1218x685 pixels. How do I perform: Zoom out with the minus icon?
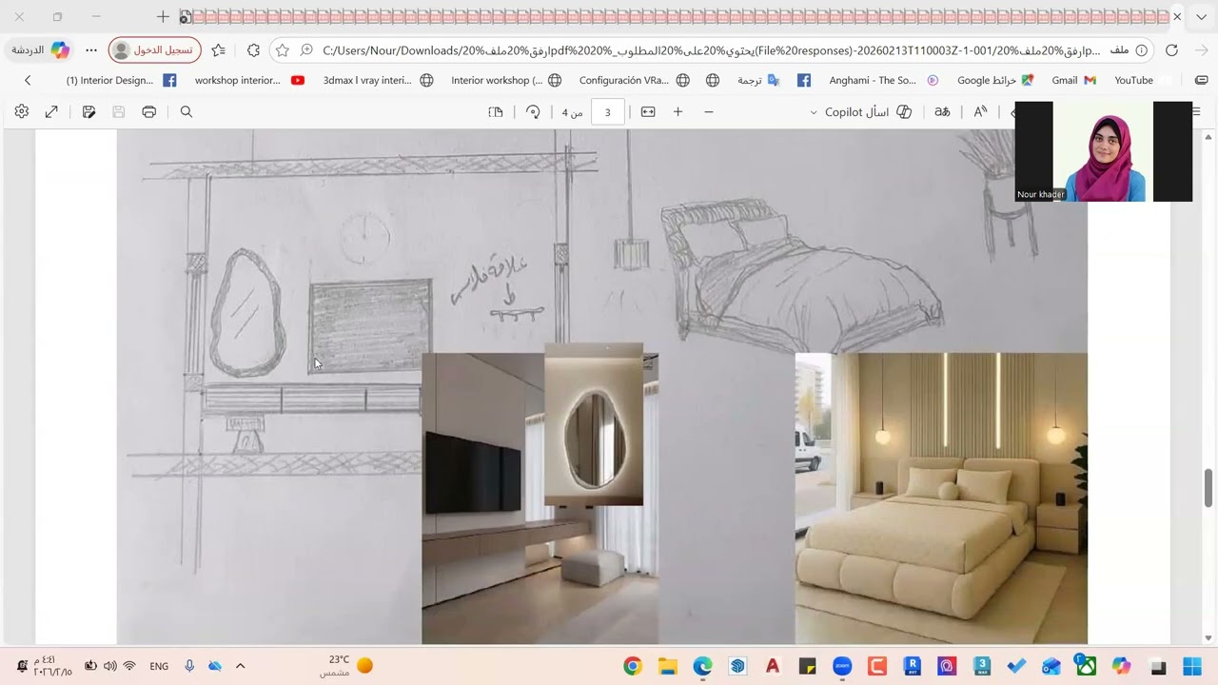click(x=709, y=112)
